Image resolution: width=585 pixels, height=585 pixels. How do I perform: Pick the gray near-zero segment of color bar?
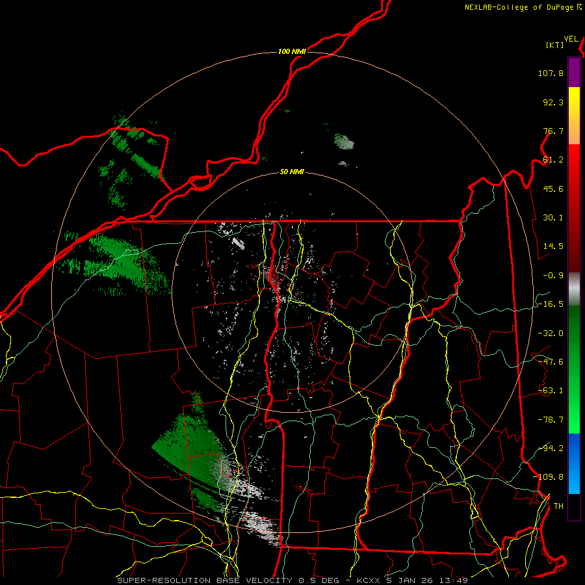pyautogui.click(x=574, y=289)
